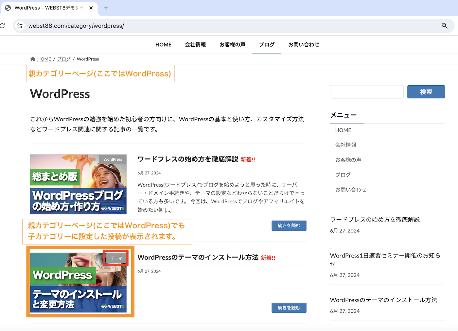Open お問い合わせ in sidebar メニュー
Screen dimensions: 458x331
click(x=387, y=190)
